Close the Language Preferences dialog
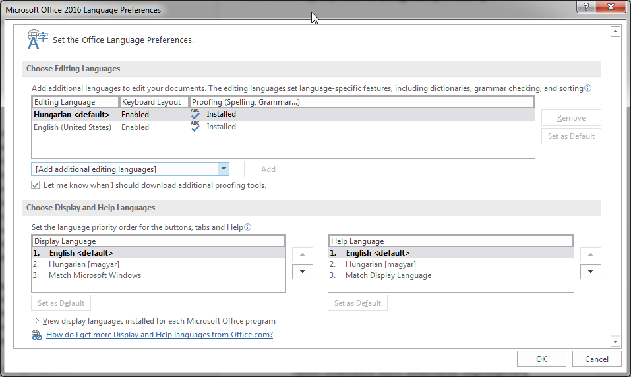 coord(611,7)
